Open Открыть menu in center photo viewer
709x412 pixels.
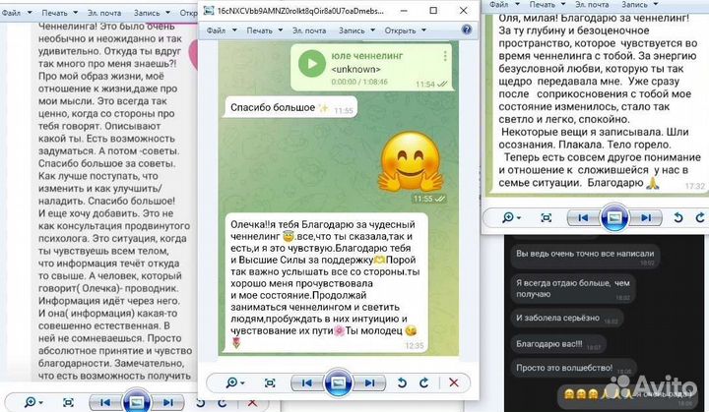pyautogui.click(x=400, y=30)
